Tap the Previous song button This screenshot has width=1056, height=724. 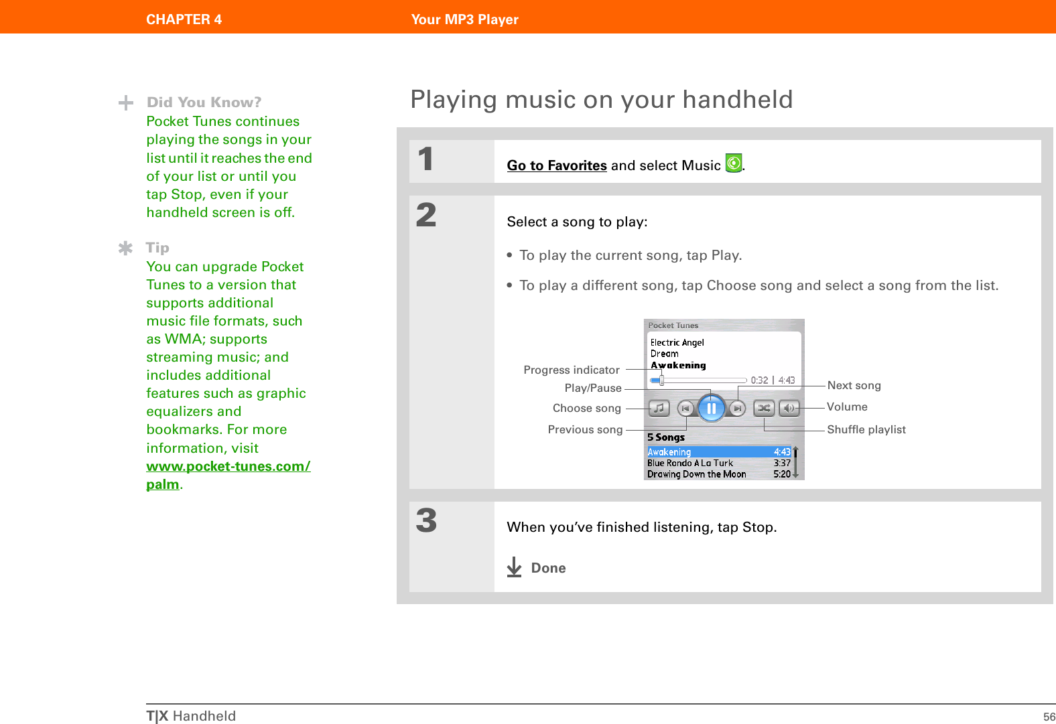pos(685,408)
